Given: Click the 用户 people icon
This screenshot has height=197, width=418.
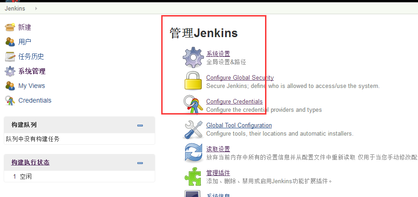Looking at the screenshot, I should pyautogui.click(x=10, y=42).
